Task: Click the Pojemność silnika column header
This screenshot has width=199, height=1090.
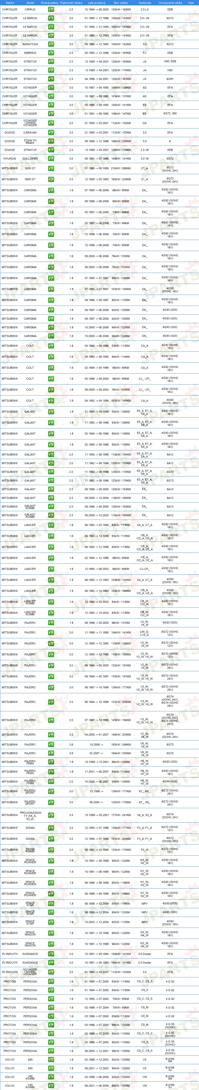Action: coord(71,3)
